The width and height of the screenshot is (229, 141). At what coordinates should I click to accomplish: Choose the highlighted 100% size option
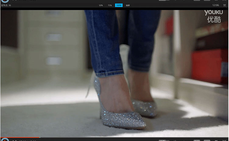point(119,5)
